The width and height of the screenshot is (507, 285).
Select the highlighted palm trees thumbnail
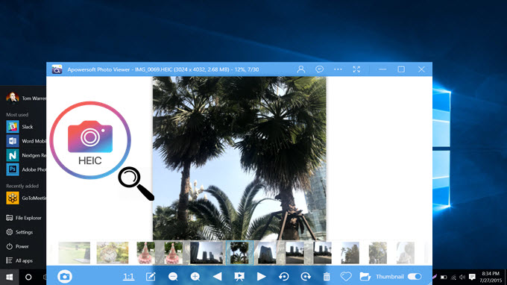tap(239, 253)
